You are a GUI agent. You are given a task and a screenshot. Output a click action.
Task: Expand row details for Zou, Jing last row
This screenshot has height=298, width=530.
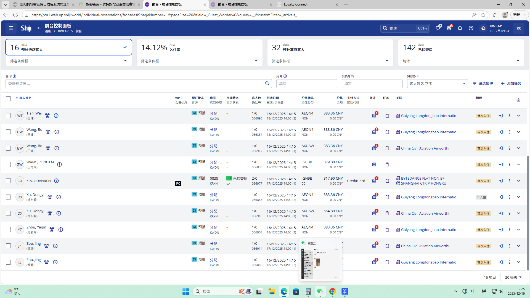point(518,262)
